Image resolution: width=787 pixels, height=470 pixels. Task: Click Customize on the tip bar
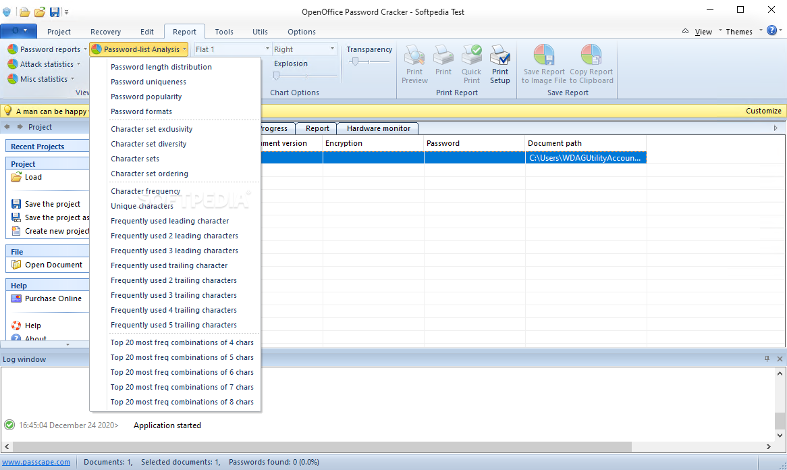click(763, 111)
